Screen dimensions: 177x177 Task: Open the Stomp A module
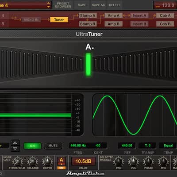88,15
